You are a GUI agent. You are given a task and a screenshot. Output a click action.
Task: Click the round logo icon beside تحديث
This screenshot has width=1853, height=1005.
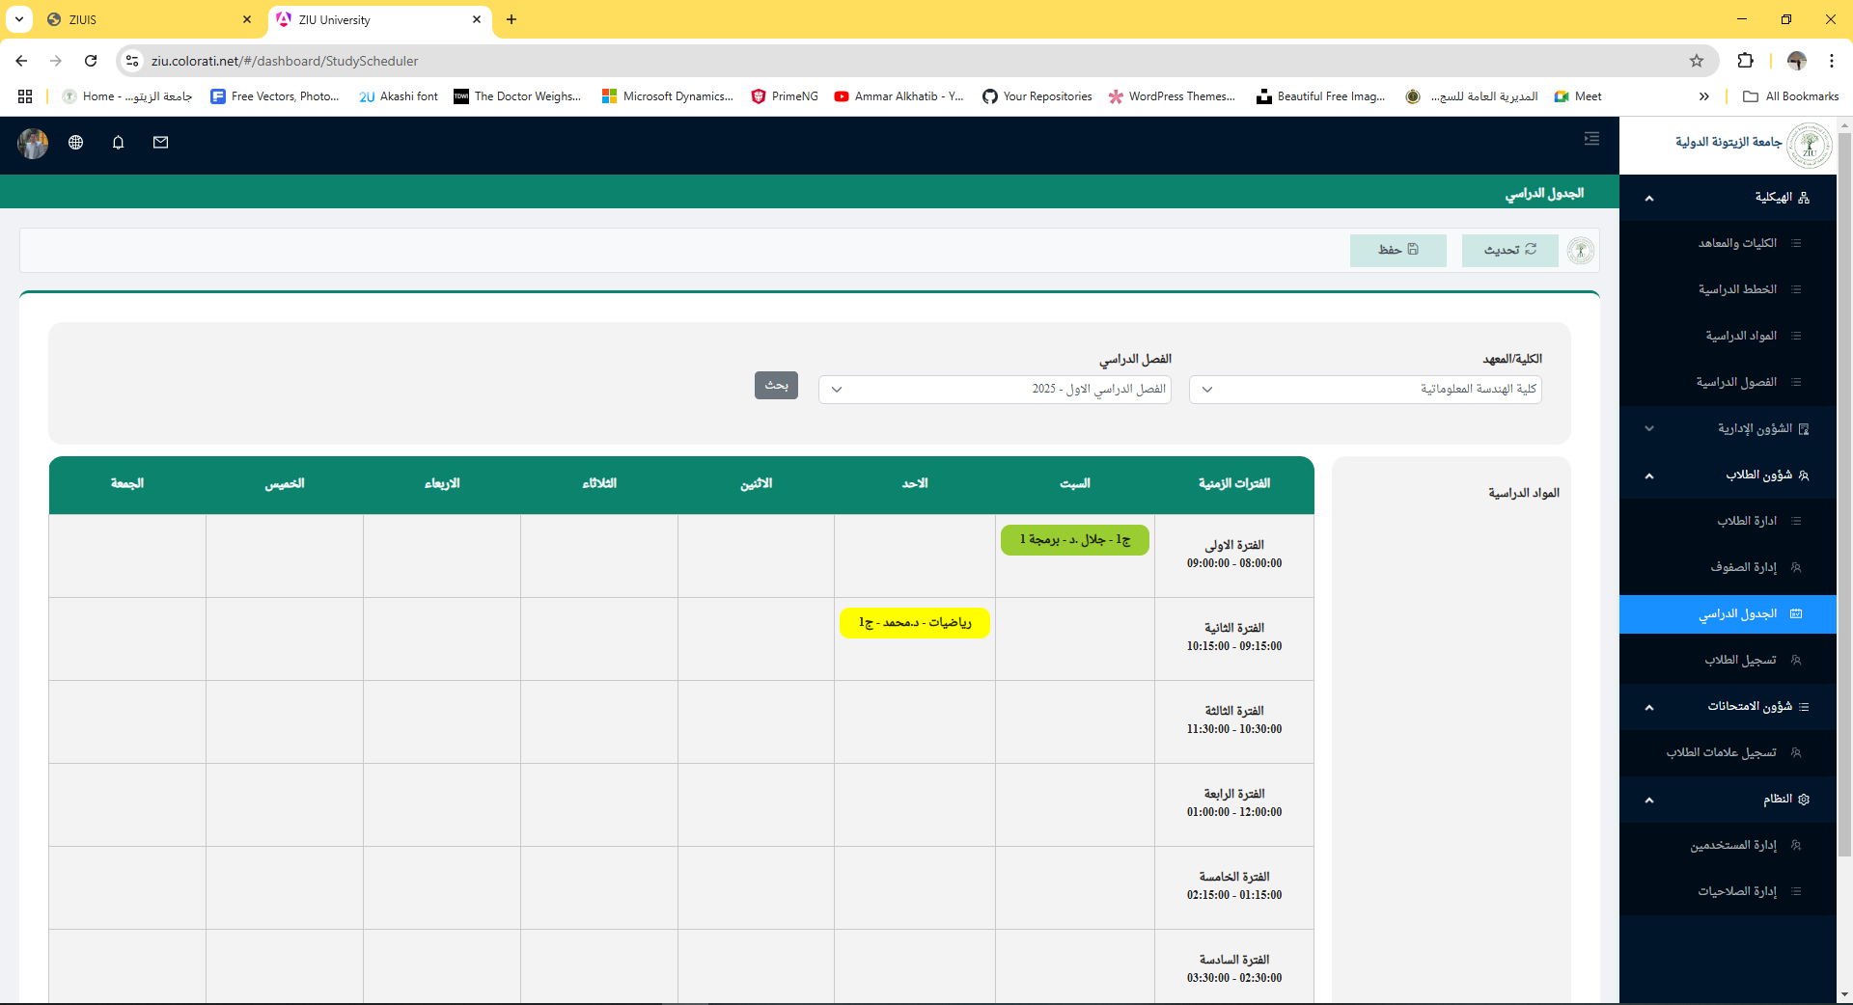tap(1580, 251)
